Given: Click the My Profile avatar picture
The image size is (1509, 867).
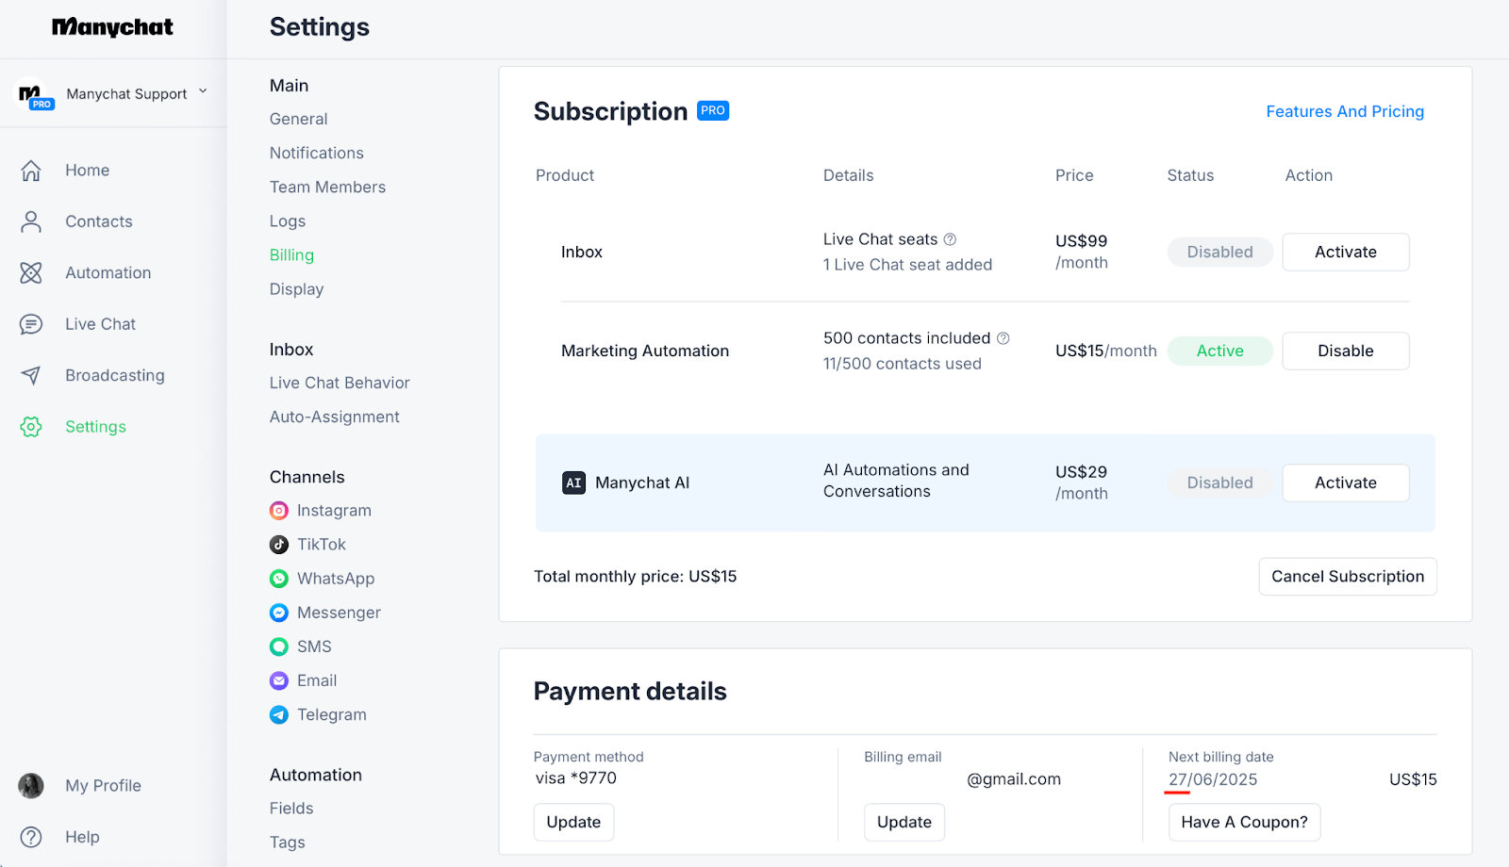Looking at the screenshot, I should click(x=31, y=786).
